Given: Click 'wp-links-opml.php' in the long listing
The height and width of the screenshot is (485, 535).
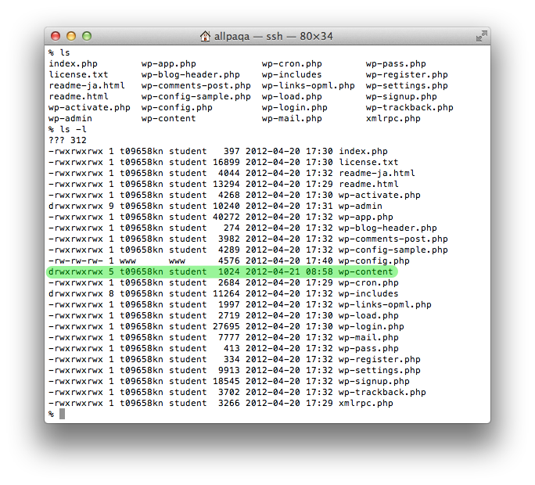Looking at the screenshot, I should [x=385, y=304].
